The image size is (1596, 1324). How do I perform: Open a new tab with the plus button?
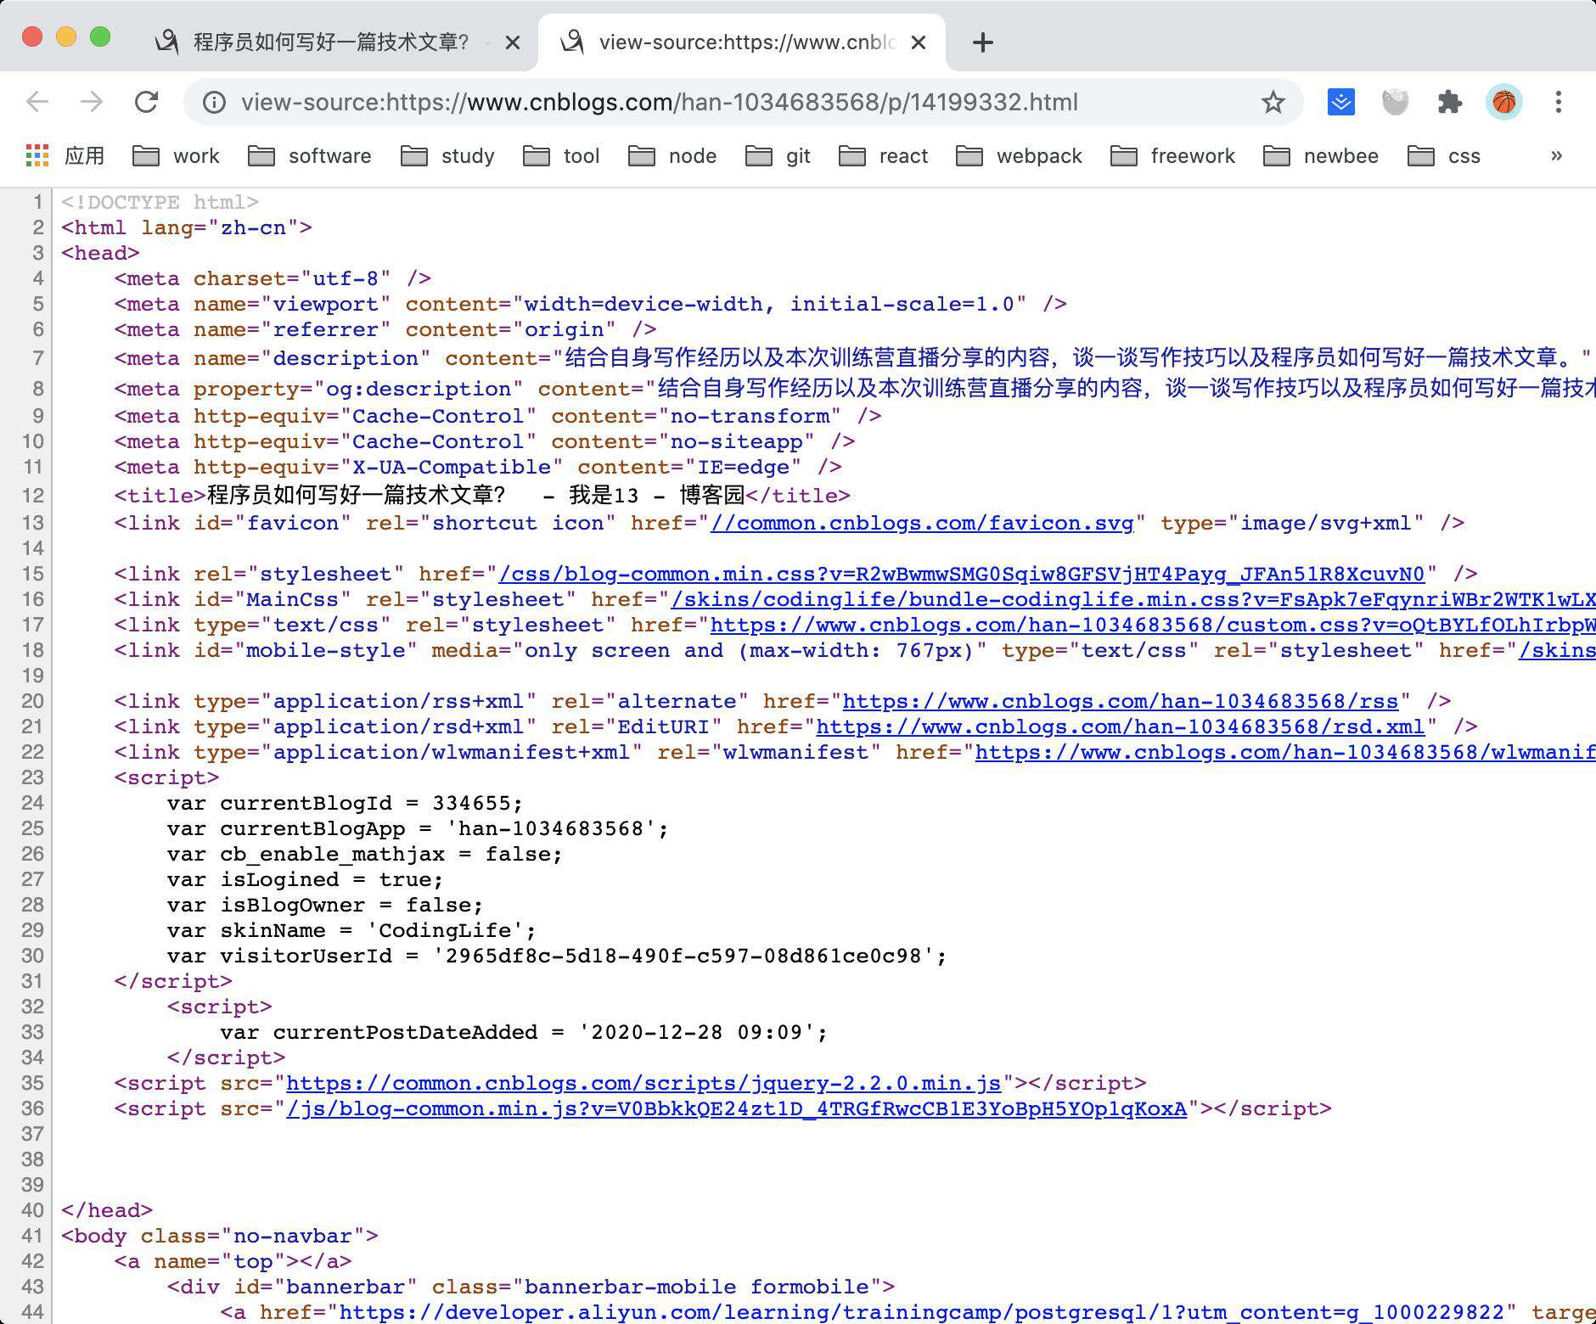(982, 42)
